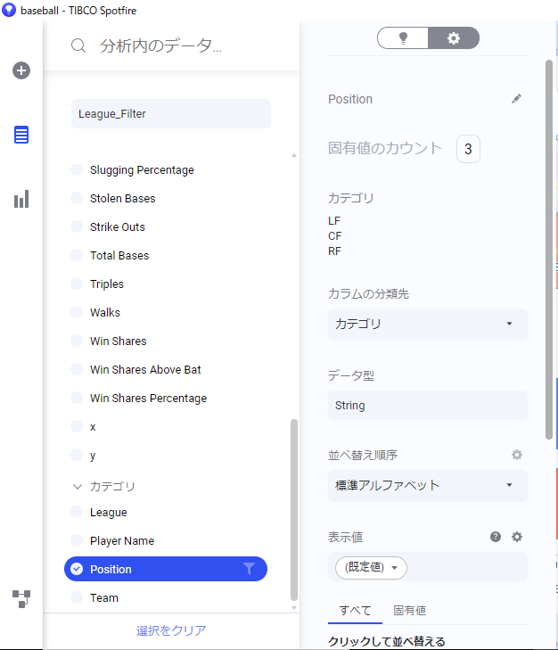This screenshot has width=558, height=650.
Task: Click the pencil icon to rename Position
Action: 516,99
